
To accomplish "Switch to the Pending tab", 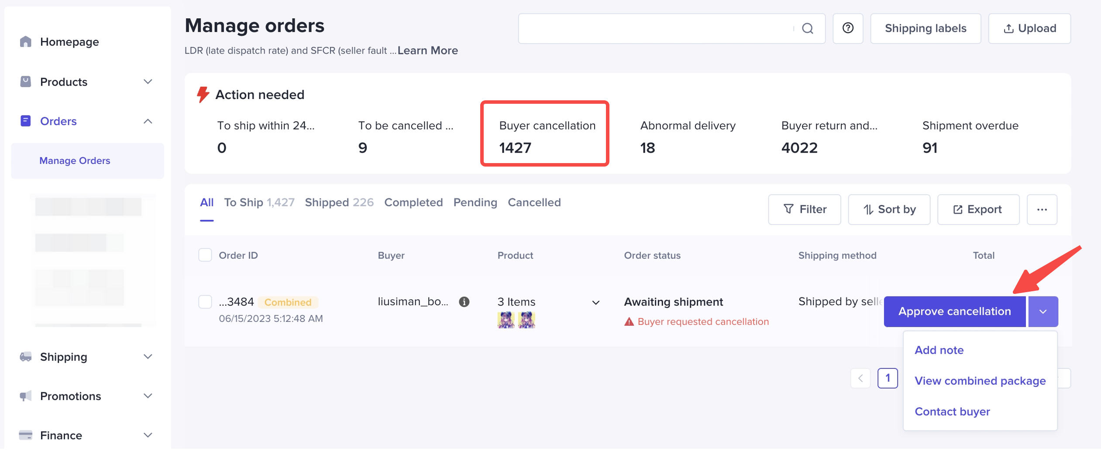I will pyautogui.click(x=475, y=203).
